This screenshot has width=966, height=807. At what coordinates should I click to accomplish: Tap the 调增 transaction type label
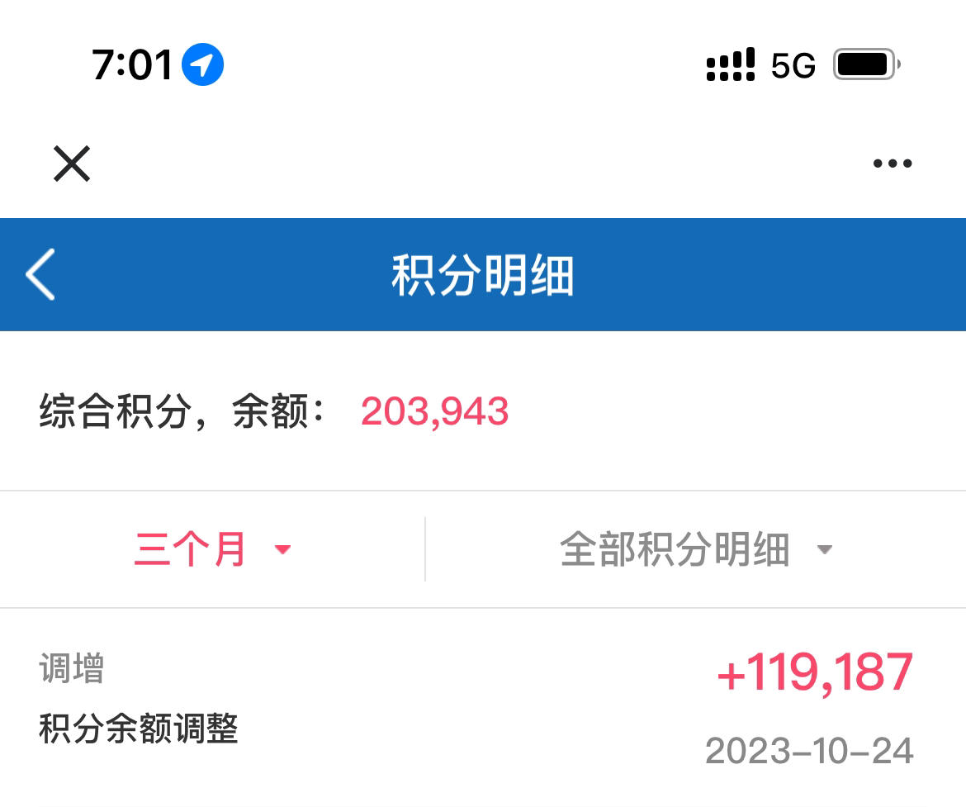click(x=72, y=668)
